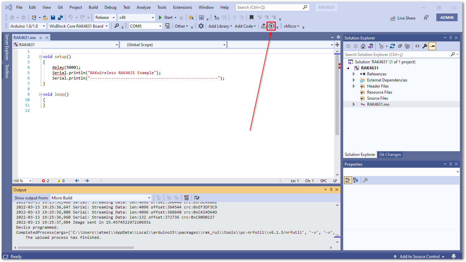Click the Start debugging button
The image size is (466, 262).
pyautogui.click(x=166, y=18)
